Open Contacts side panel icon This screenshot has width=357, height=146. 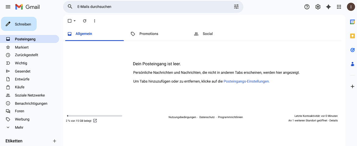coord(352,64)
